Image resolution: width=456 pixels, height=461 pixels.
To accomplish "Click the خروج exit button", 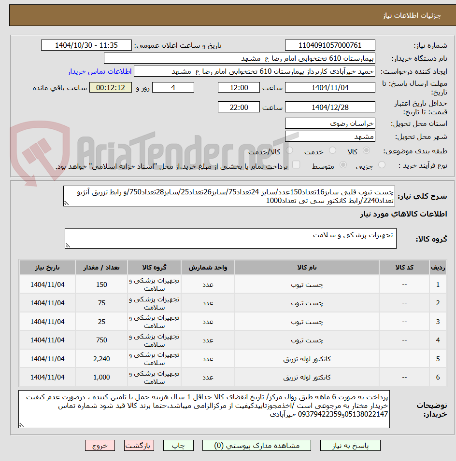I will click(x=100, y=446).
